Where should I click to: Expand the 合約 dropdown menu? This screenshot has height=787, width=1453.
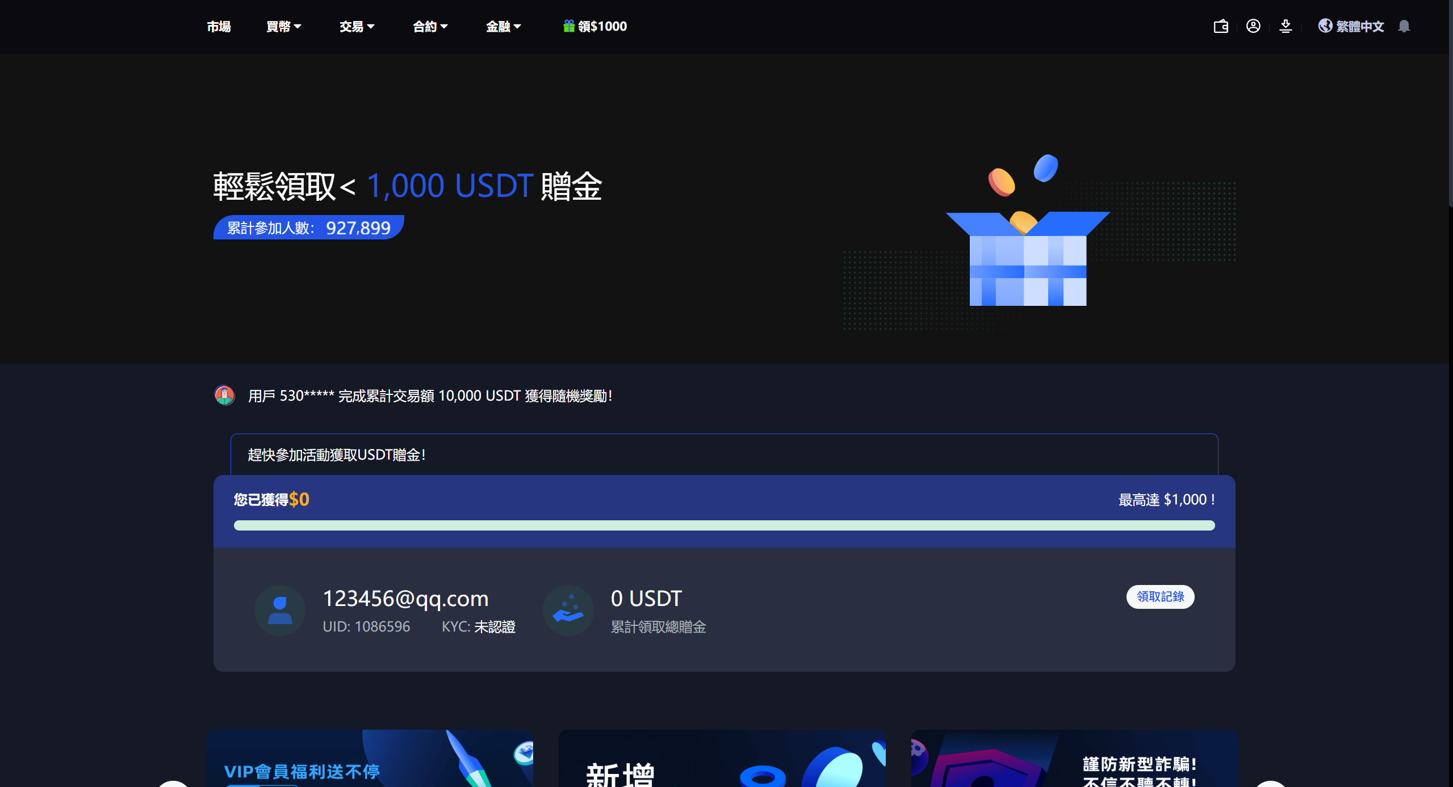tap(430, 27)
